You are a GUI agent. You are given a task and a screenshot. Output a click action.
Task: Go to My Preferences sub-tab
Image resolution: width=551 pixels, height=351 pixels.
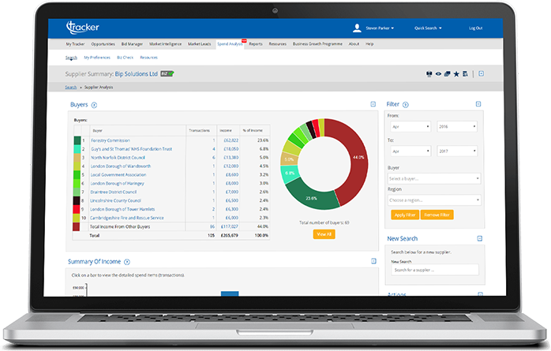pos(97,58)
